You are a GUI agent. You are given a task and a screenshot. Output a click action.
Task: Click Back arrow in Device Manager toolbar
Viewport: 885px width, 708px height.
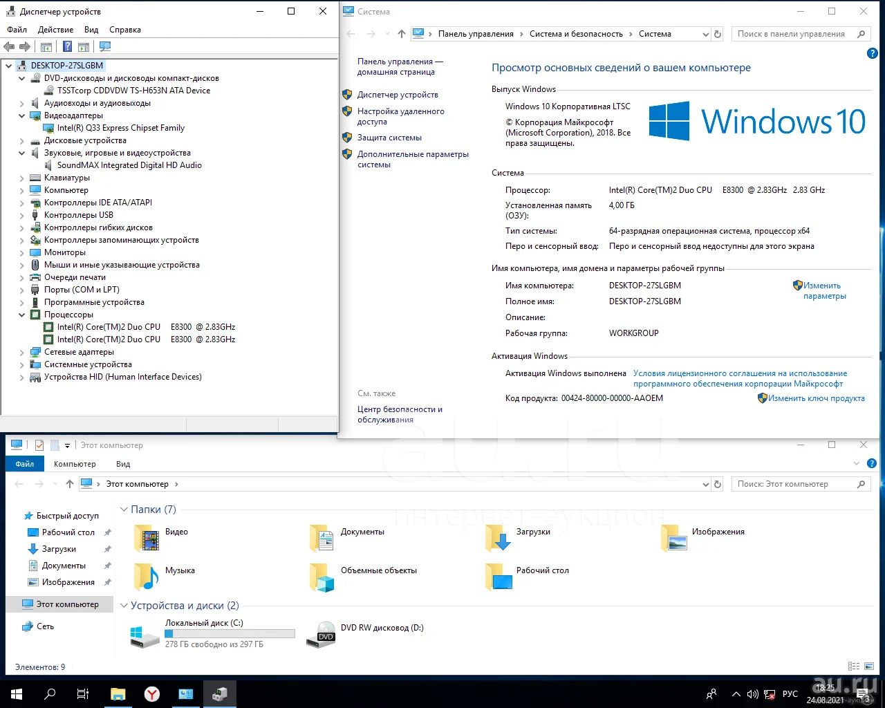tap(9, 46)
